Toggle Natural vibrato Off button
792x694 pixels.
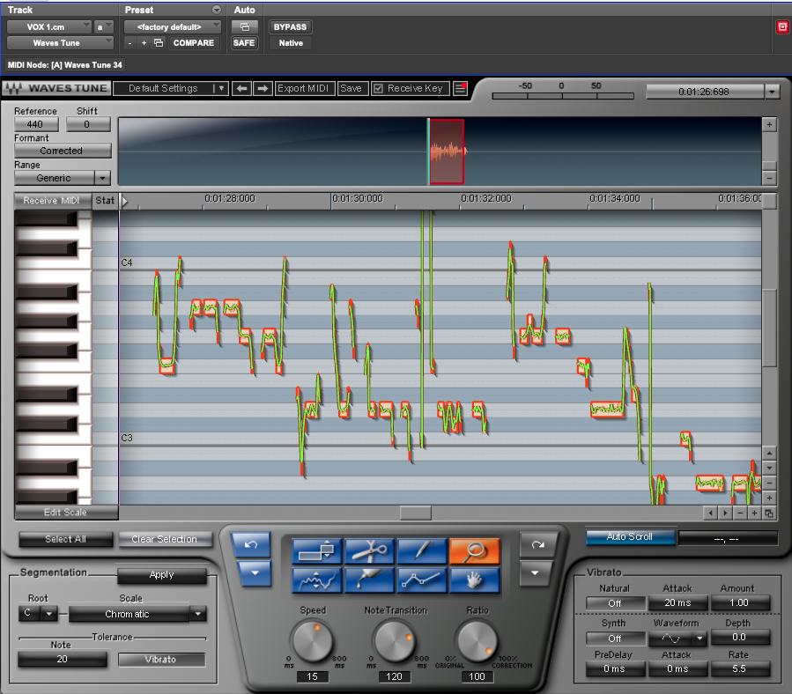tap(615, 603)
